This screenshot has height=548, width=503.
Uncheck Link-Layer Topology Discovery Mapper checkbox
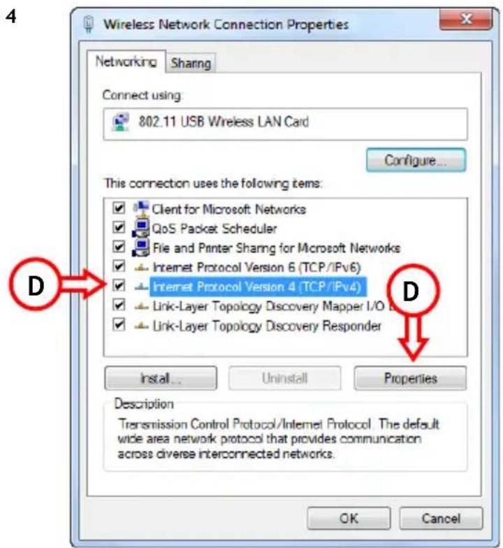click(x=119, y=305)
